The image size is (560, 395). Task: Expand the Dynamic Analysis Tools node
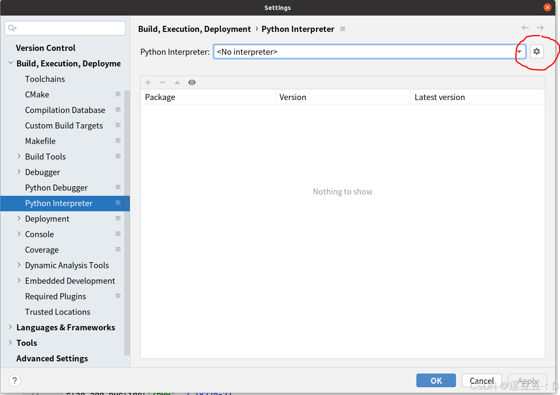coord(19,265)
